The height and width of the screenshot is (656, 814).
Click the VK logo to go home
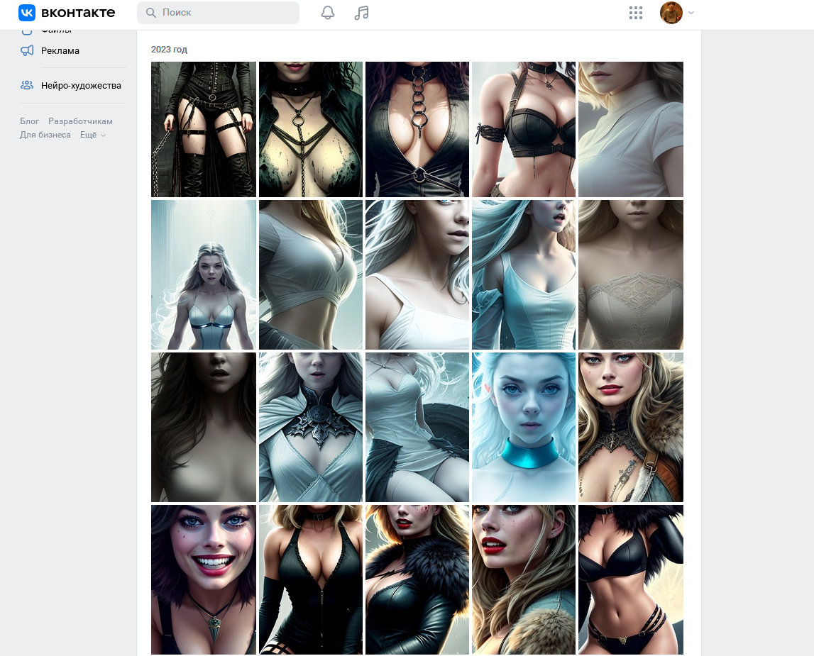click(x=66, y=13)
